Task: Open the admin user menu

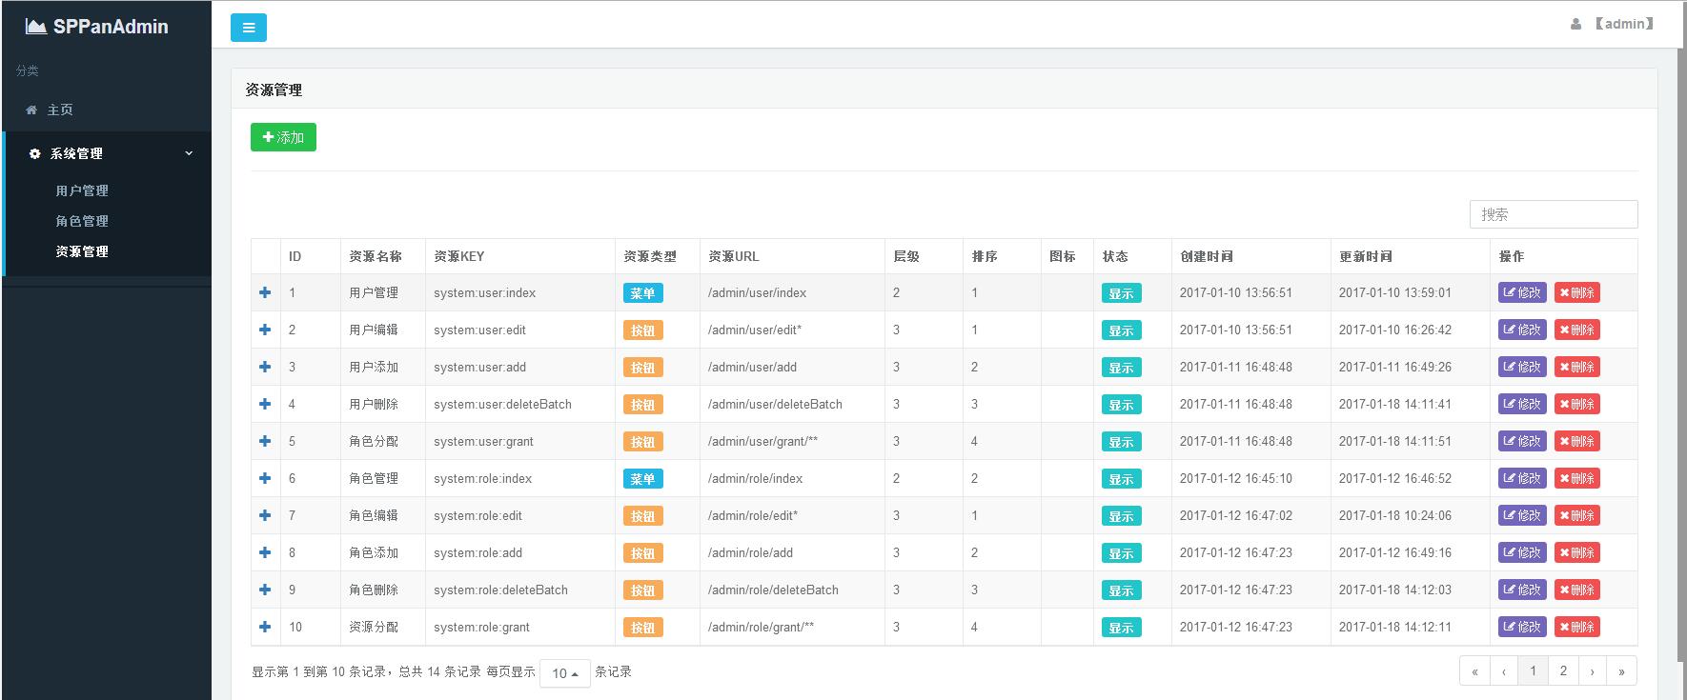Action: click(x=1612, y=24)
